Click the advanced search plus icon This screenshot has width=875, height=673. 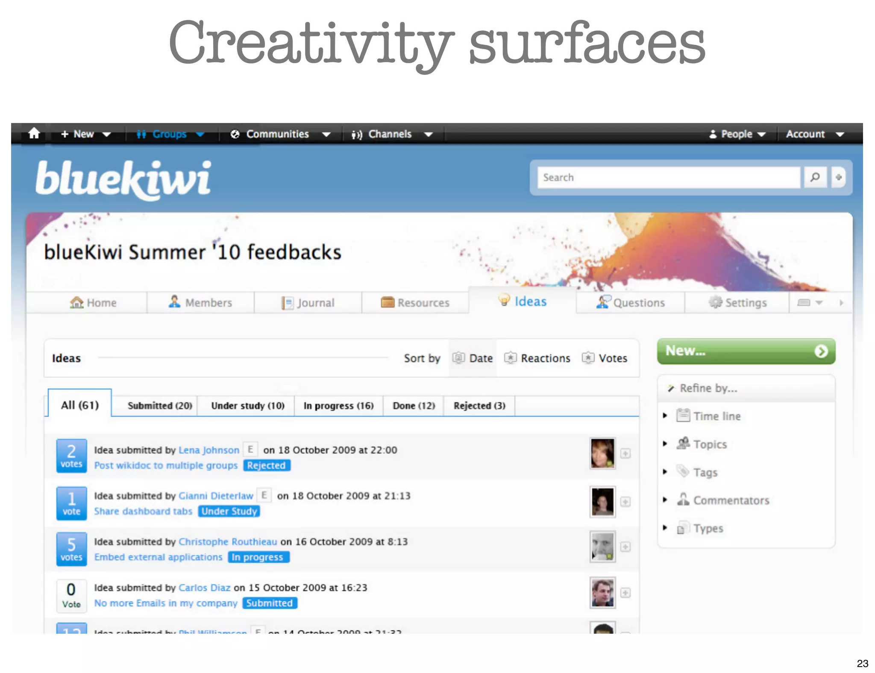pos(838,177)
